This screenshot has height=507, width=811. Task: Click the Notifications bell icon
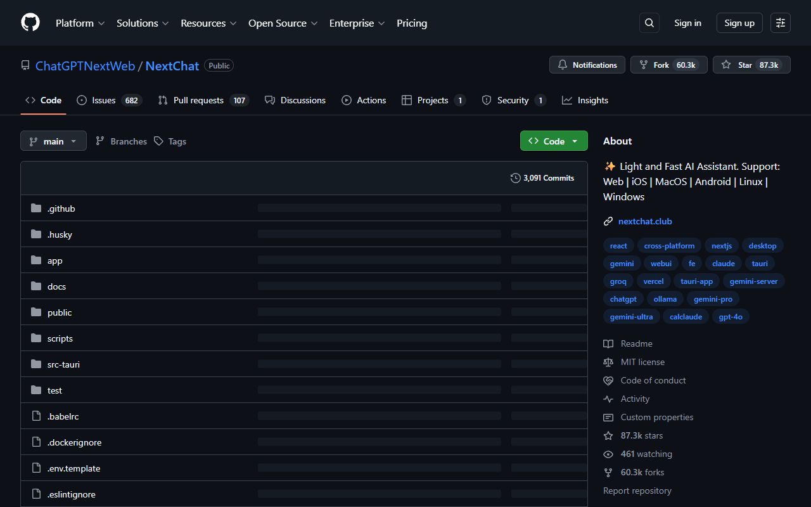[563, 65]
